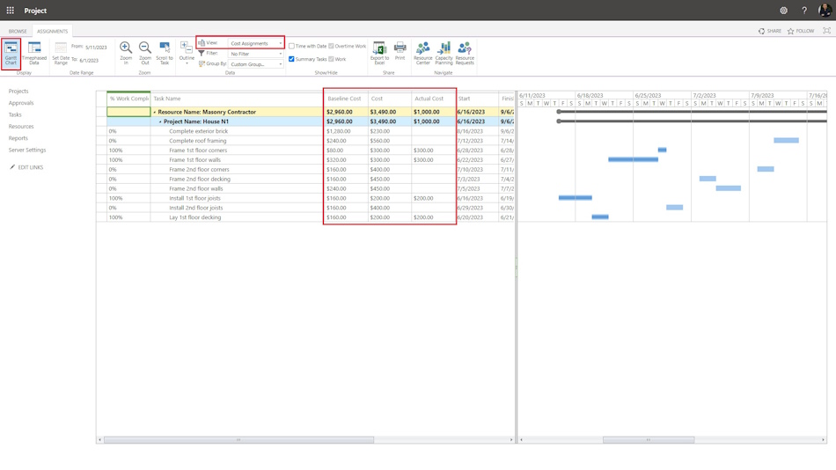Select Complete exterior brick task
The height and width of the screenshot is (470, 836).
(198, 131)
